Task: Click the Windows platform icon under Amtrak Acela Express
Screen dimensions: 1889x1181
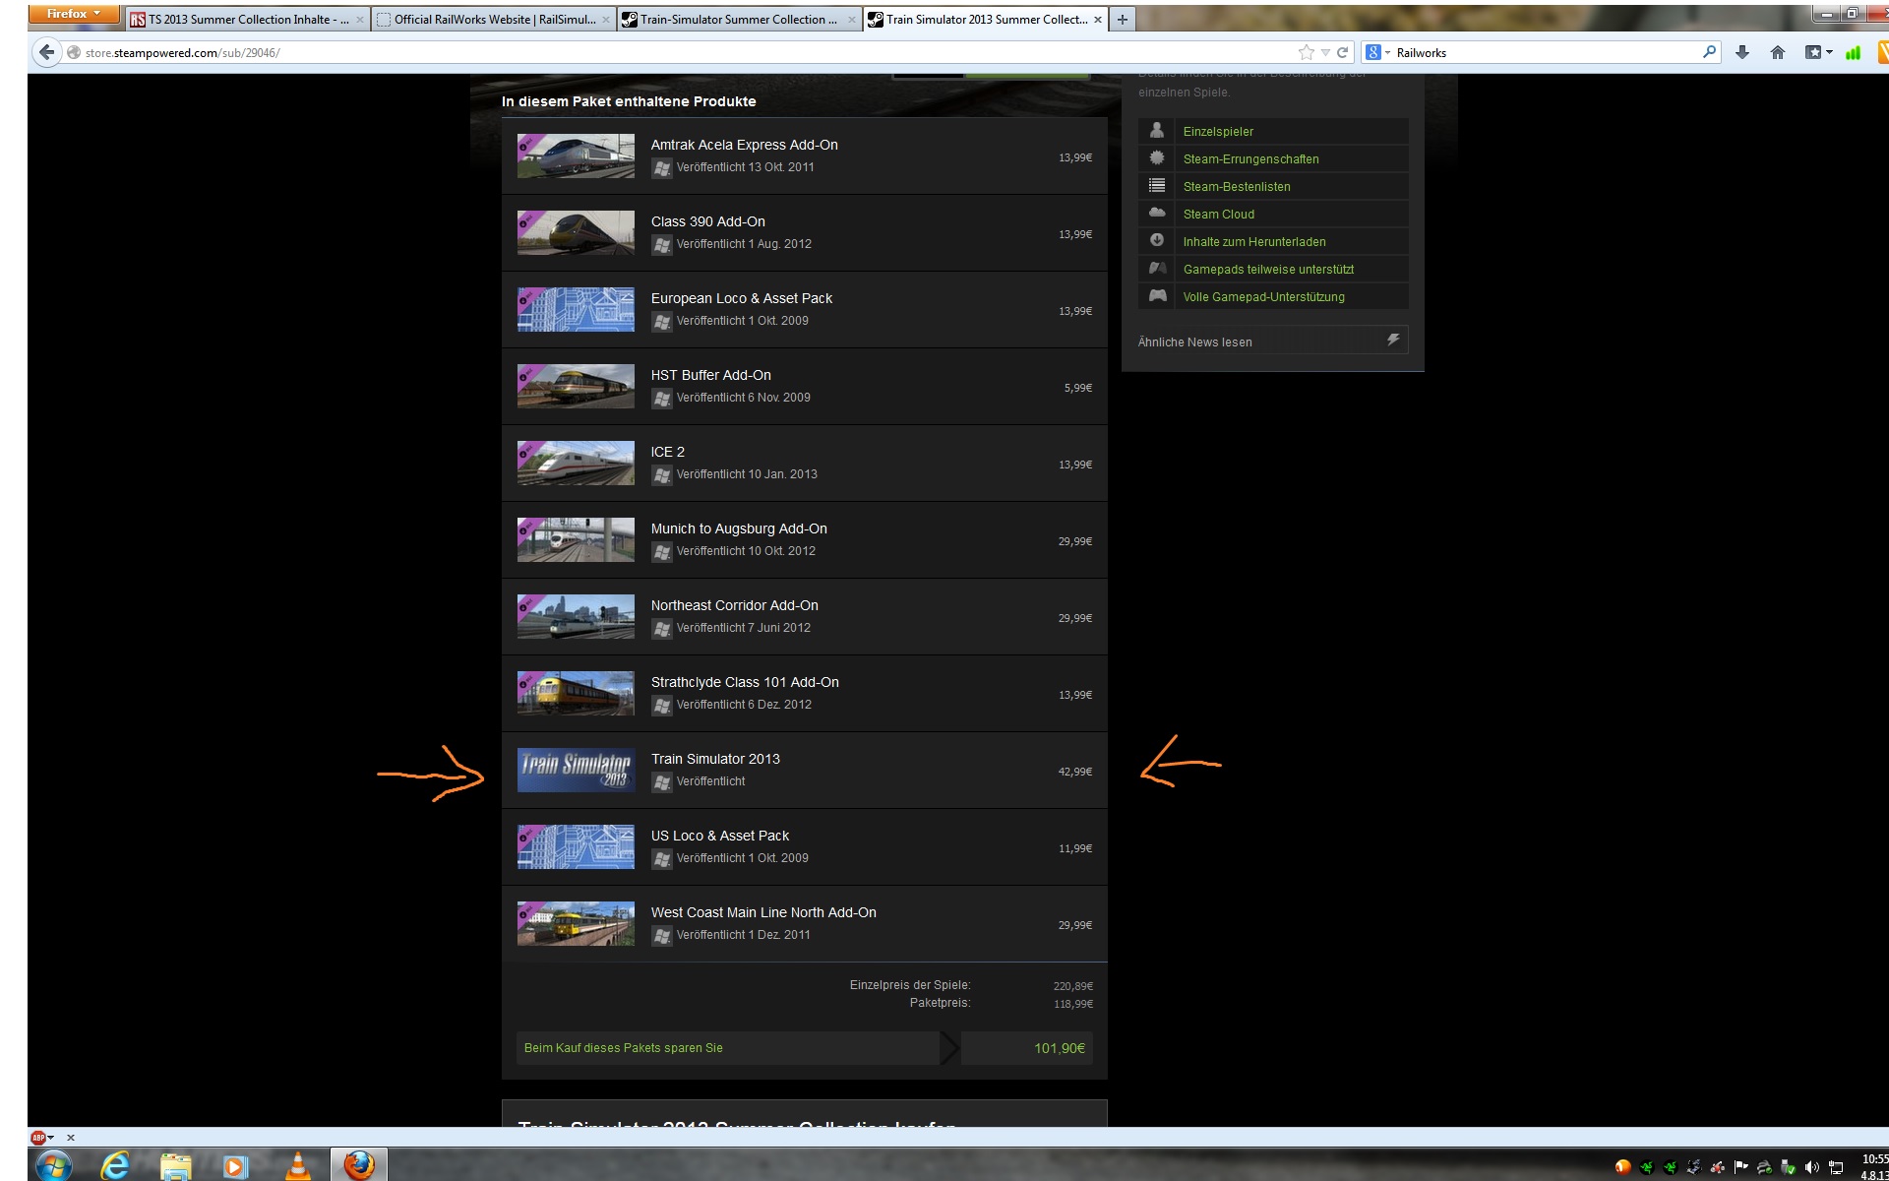Action: pyautogui.click(x=662, y=168)
